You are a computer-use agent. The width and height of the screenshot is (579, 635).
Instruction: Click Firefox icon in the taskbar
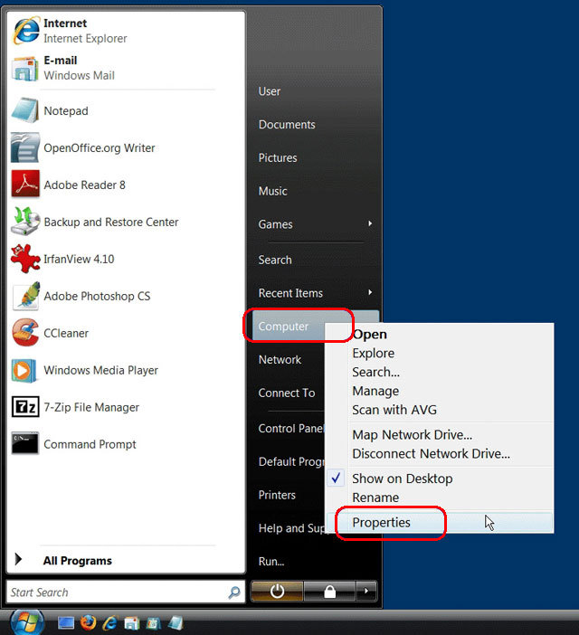pos(88,622)
